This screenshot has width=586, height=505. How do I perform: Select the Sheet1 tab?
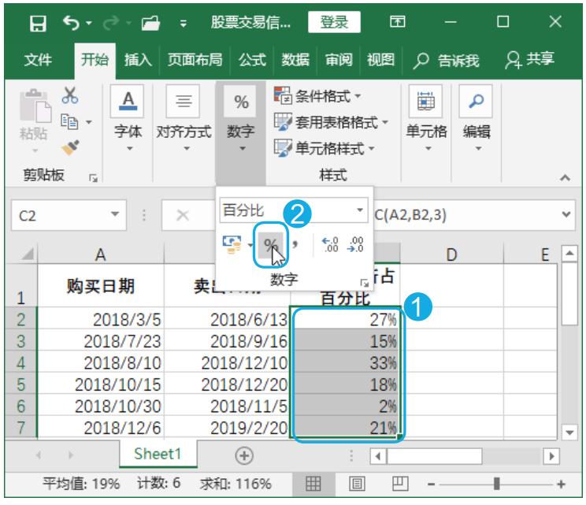point(158,454)
